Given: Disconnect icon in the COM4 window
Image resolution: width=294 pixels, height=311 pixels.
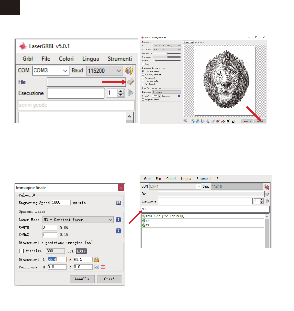Looking at the screenshot, I should coord(266,187).
